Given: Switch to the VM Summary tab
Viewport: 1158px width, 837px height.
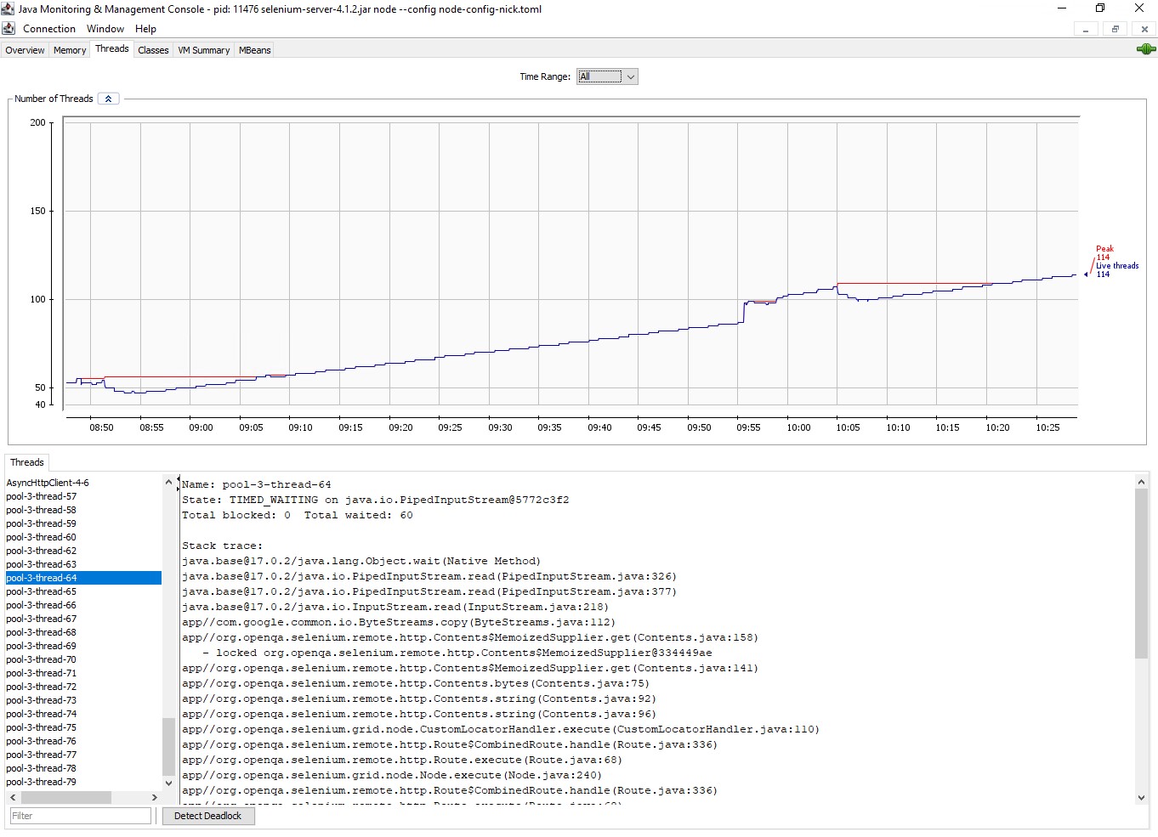Looking at the screenshot, I should click(x=203, y=50).
